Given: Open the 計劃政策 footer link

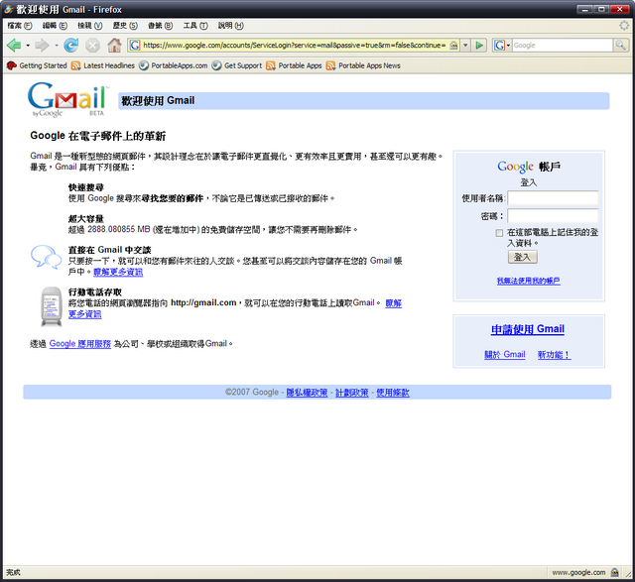Looking at the screenshot, I should (352, 393).
